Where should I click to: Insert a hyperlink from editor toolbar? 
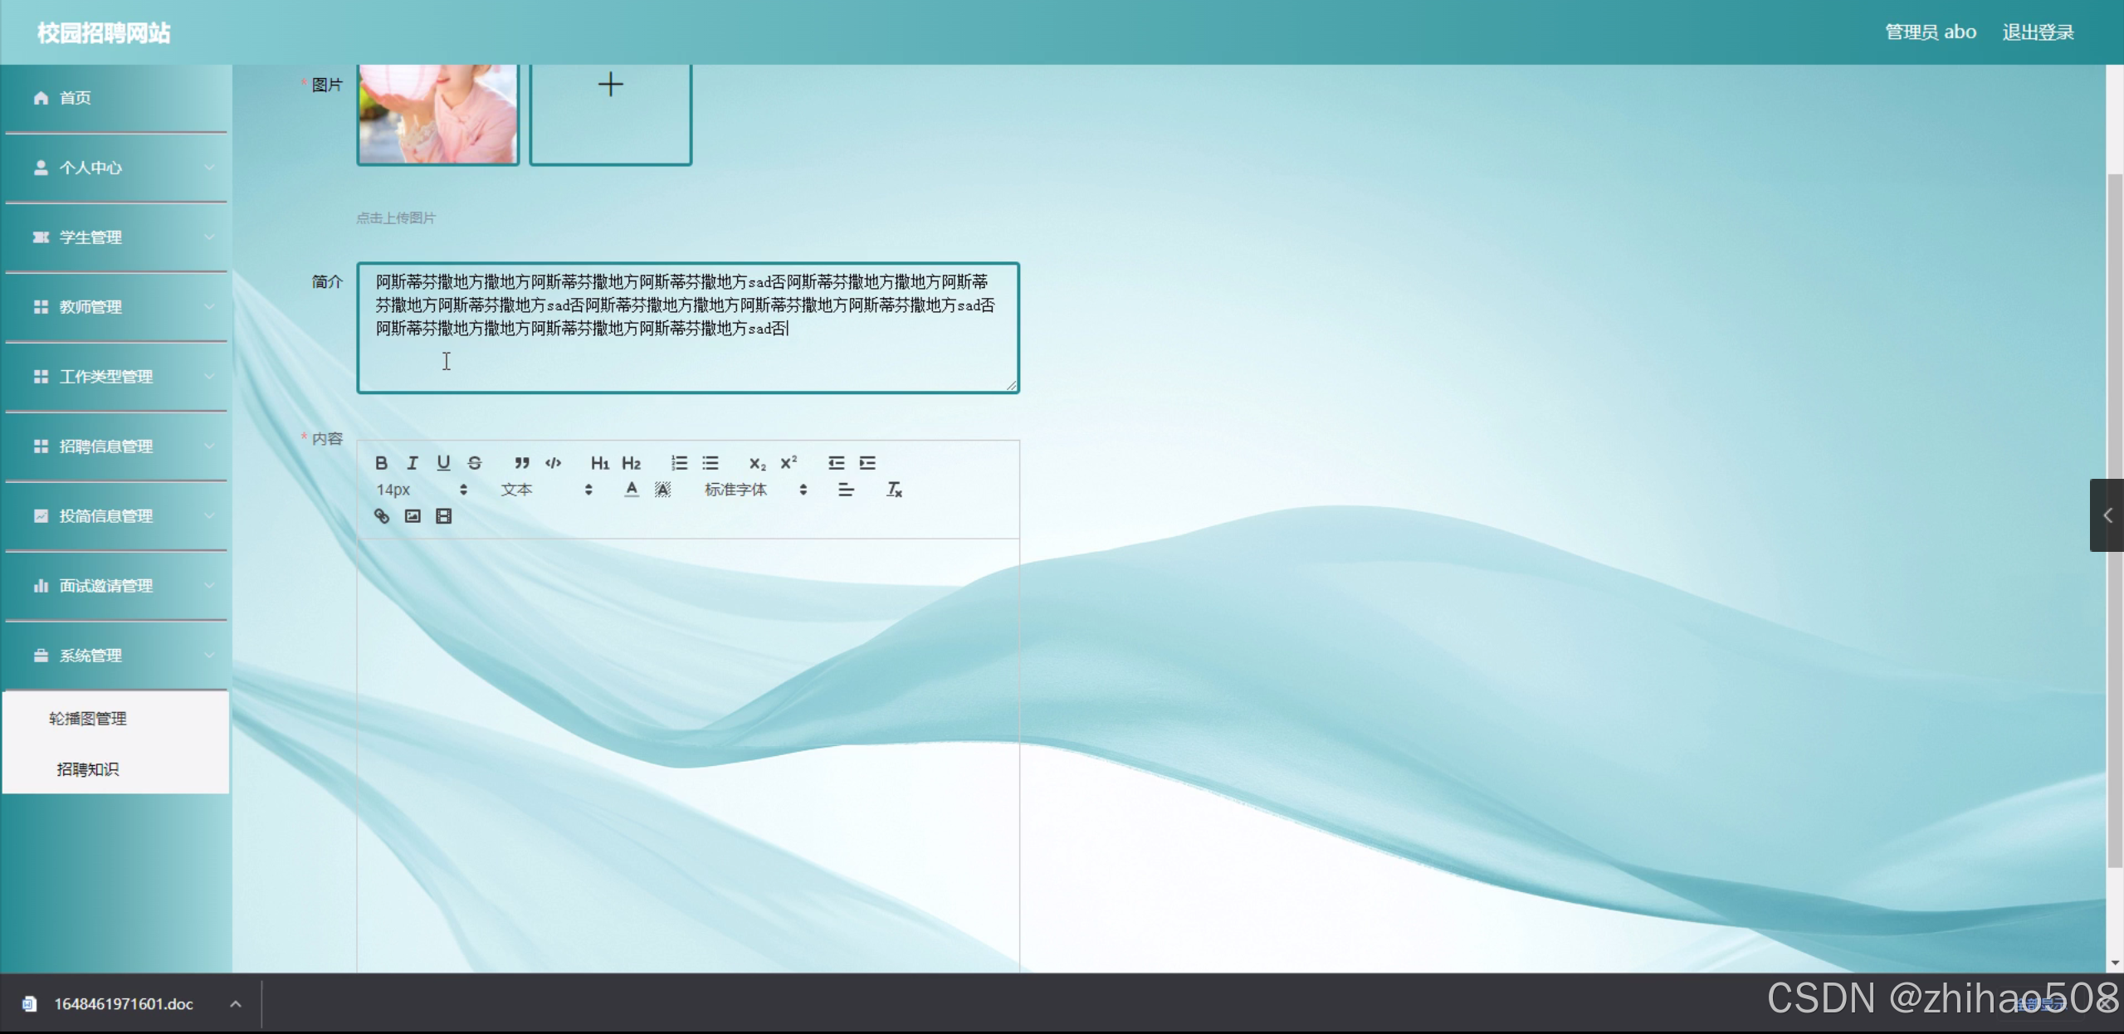[382, 516]
